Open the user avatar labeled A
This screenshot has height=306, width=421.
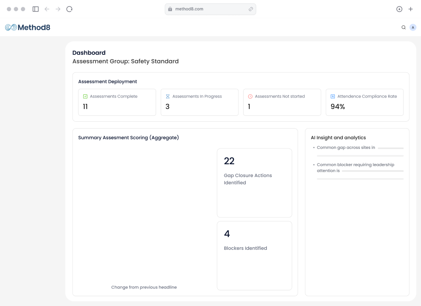pos(413,27)
